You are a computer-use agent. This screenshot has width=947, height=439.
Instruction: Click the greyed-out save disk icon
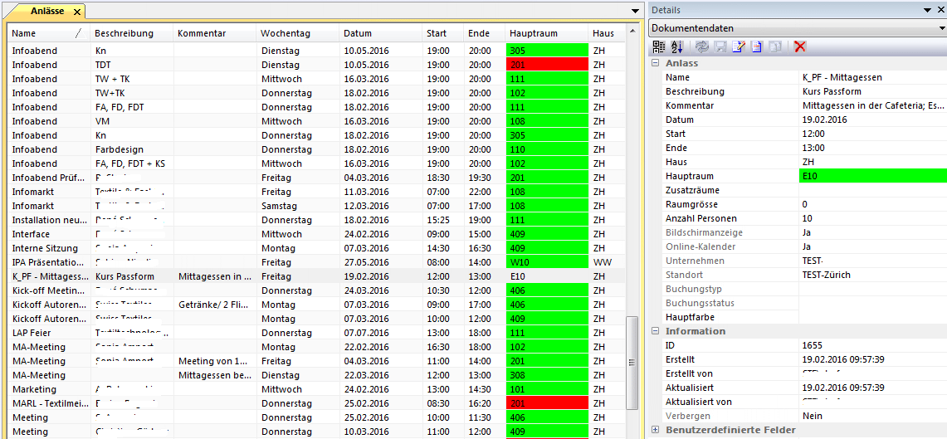pyautogui.click(x=720, y=46)
